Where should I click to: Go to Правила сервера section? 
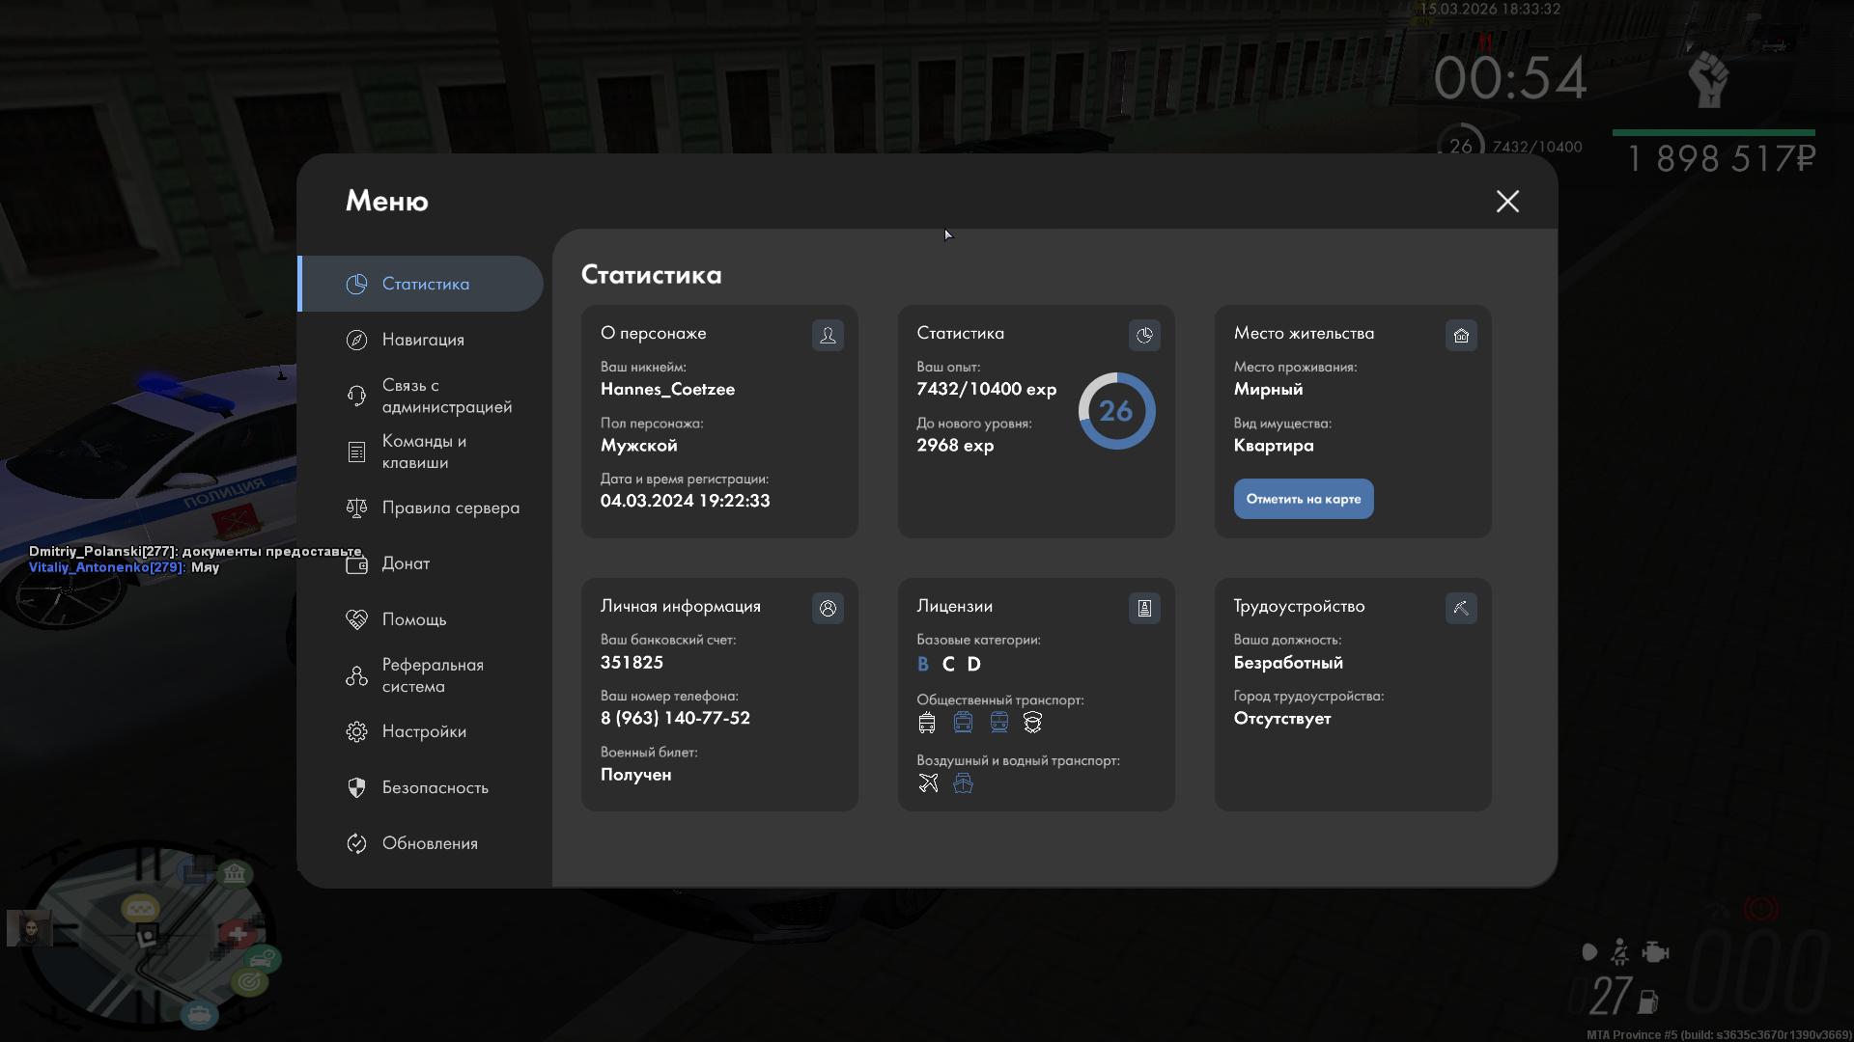pos(450,507)
